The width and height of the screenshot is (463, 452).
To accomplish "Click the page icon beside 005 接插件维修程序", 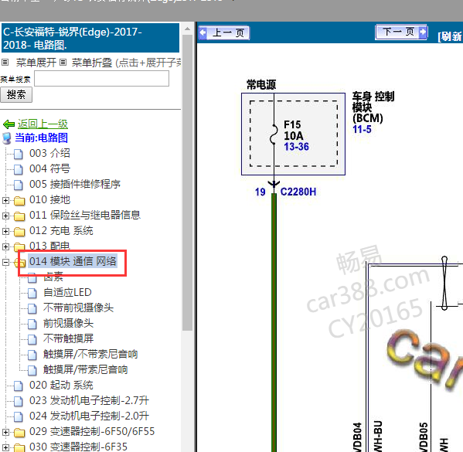I will click(19, 185).
